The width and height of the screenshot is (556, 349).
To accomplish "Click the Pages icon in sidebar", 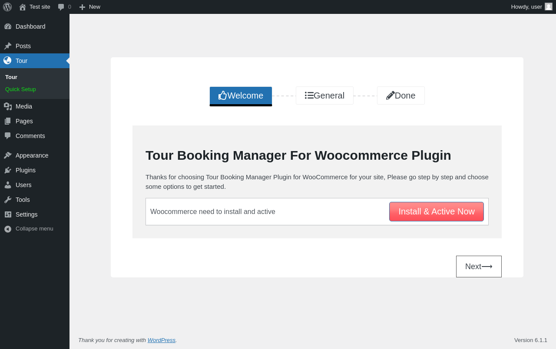I will pyautogui.click(x=8, y=121).
